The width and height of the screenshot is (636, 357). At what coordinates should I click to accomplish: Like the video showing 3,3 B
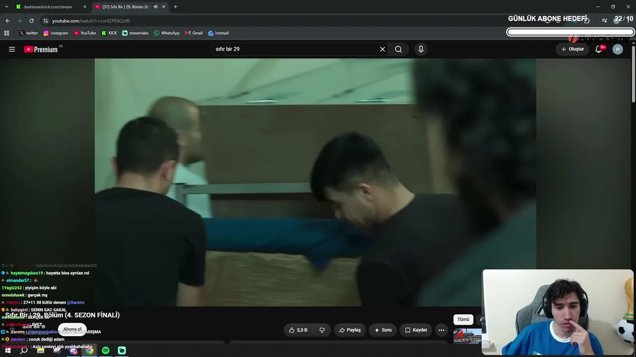pyautogui.click(x=298, y=330)
